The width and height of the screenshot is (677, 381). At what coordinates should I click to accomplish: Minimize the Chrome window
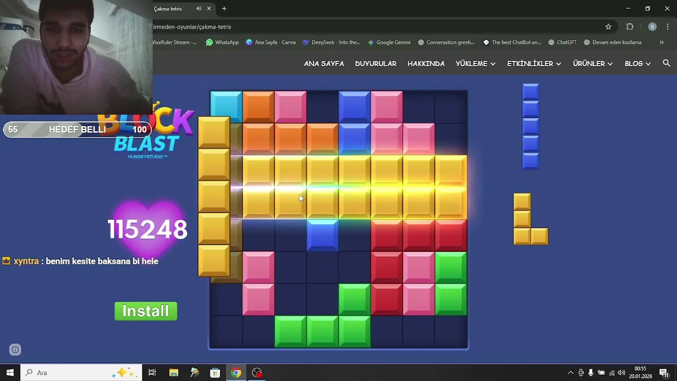[x=628, y=8]
